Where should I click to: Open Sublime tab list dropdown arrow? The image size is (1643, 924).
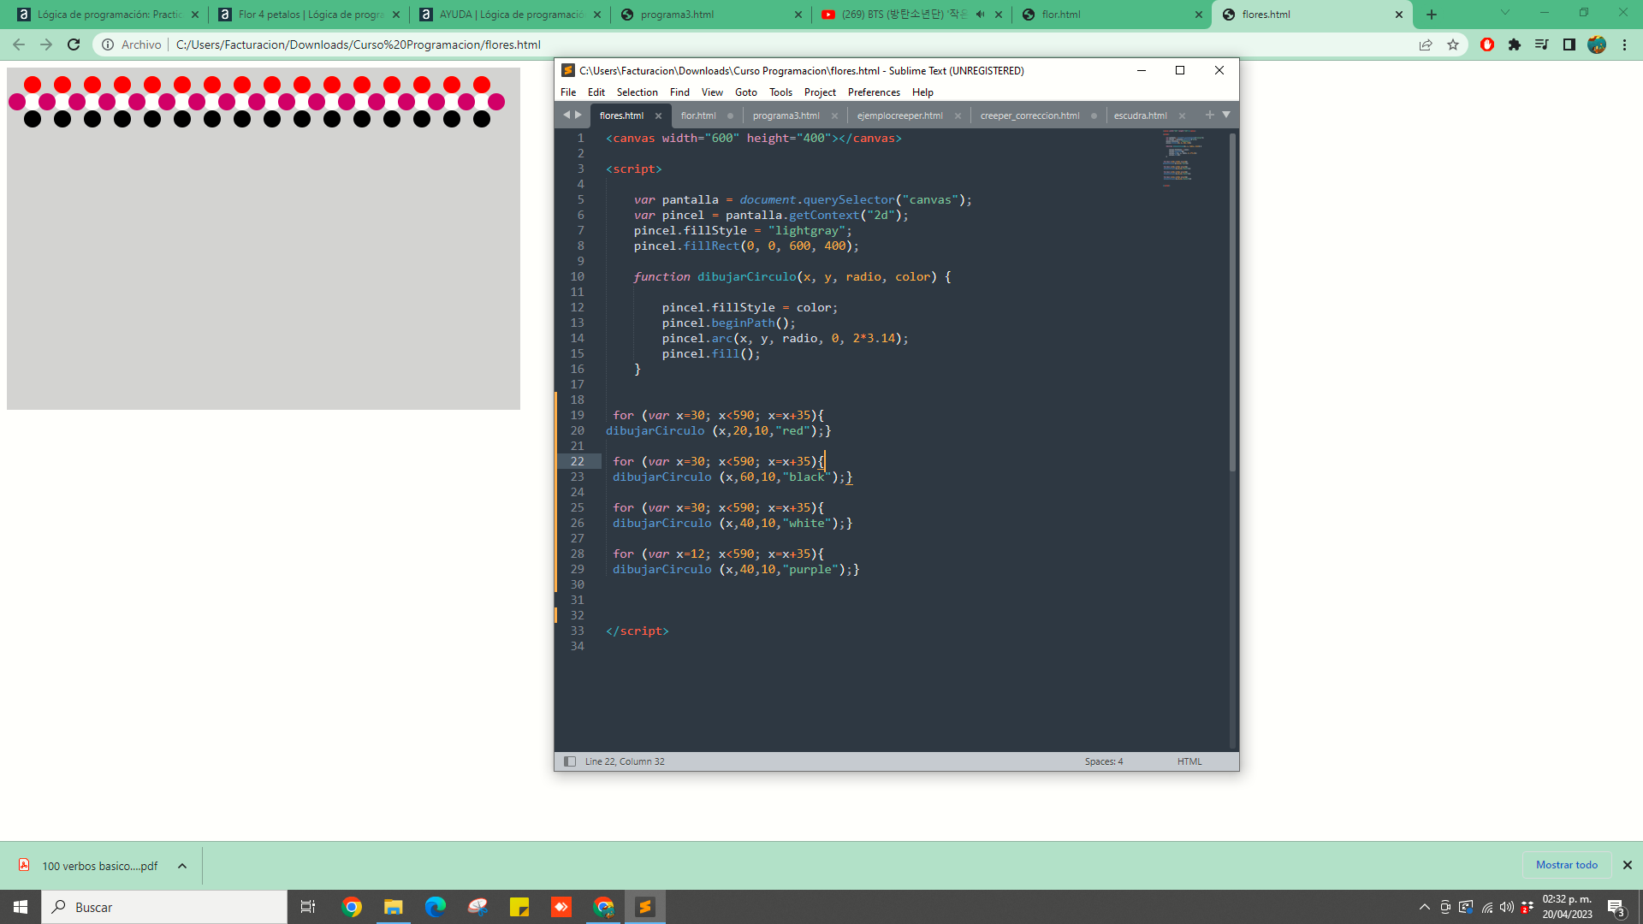[1226, 115]
